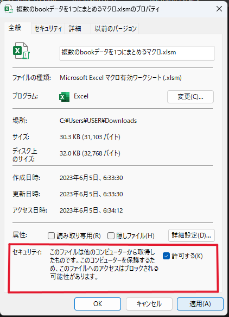This screenshot has height=317, width=229.
Task: Click the 変更(C)... button
Action: (190, 97)
